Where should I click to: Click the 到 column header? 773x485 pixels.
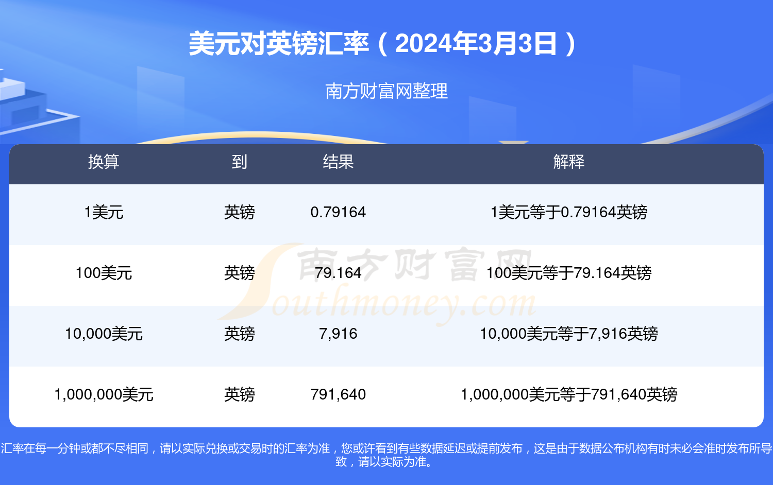coord(239,162)
